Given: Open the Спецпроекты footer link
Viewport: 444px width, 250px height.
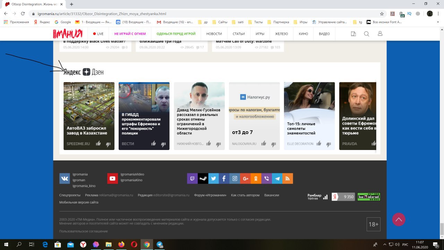Looking at the screenshot, I should click(70, 195).
